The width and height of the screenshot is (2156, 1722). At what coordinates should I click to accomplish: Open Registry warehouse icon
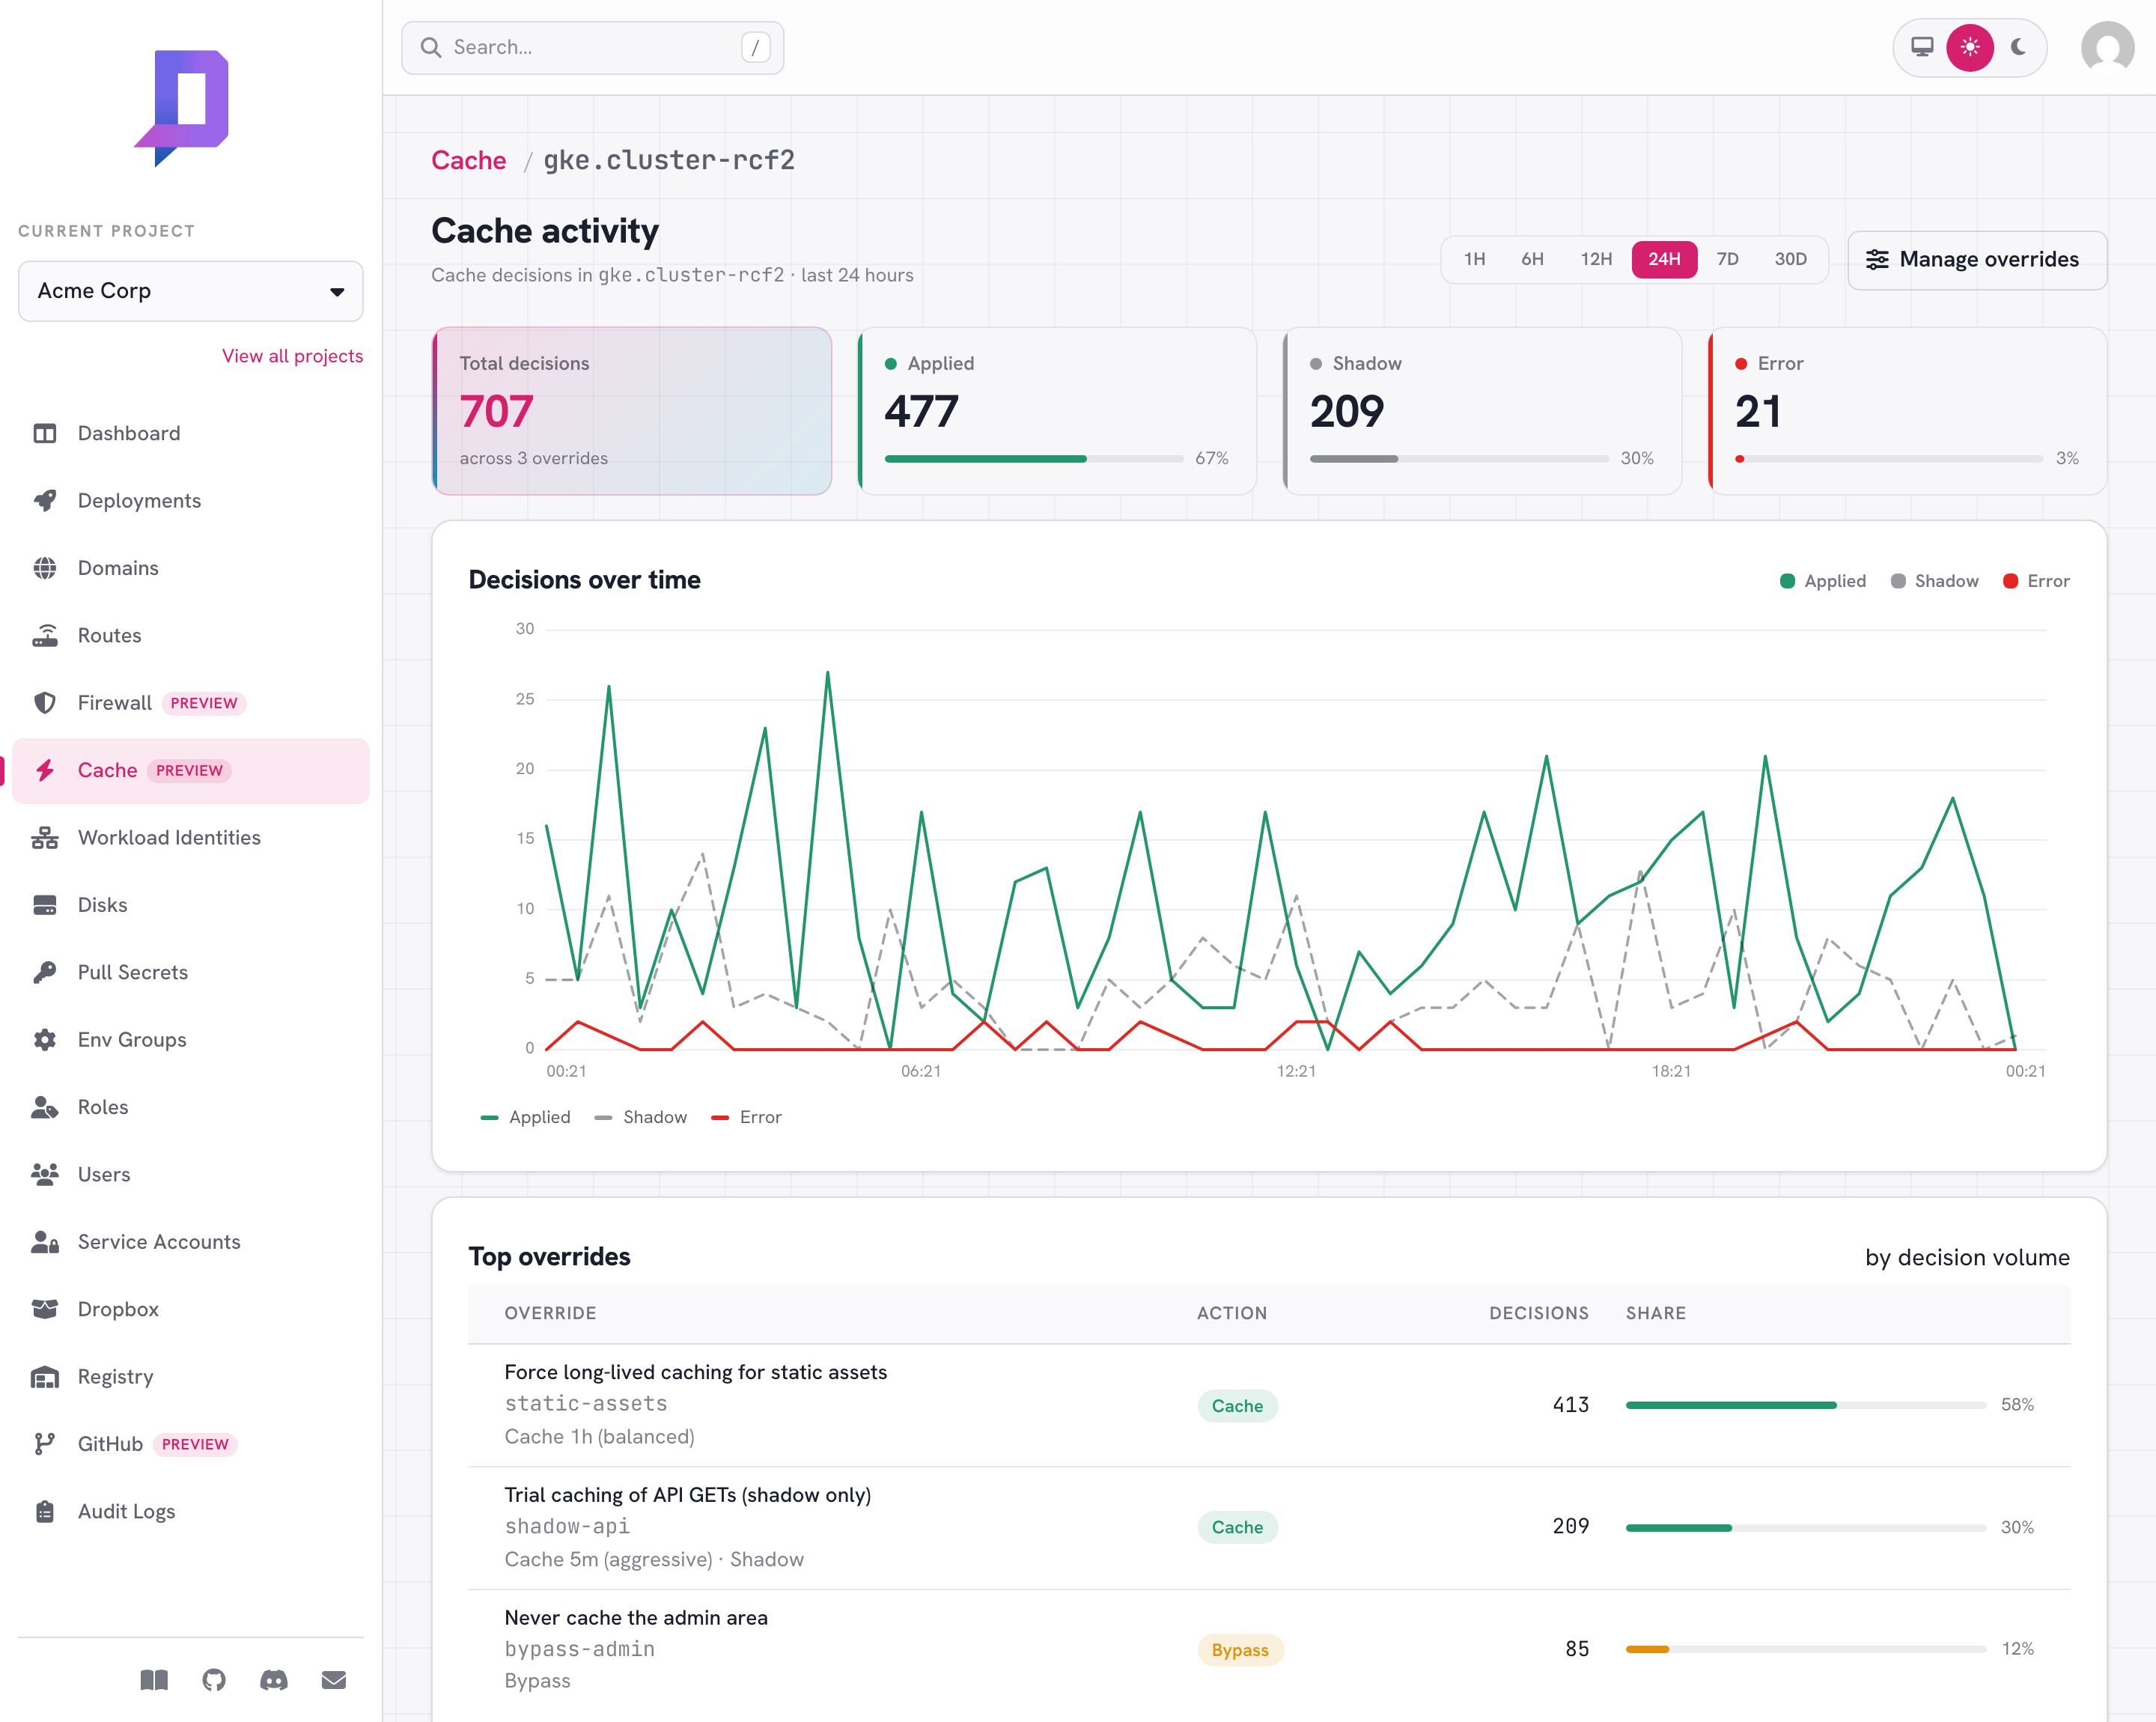pyautogui.click(x=45, y=1377)
